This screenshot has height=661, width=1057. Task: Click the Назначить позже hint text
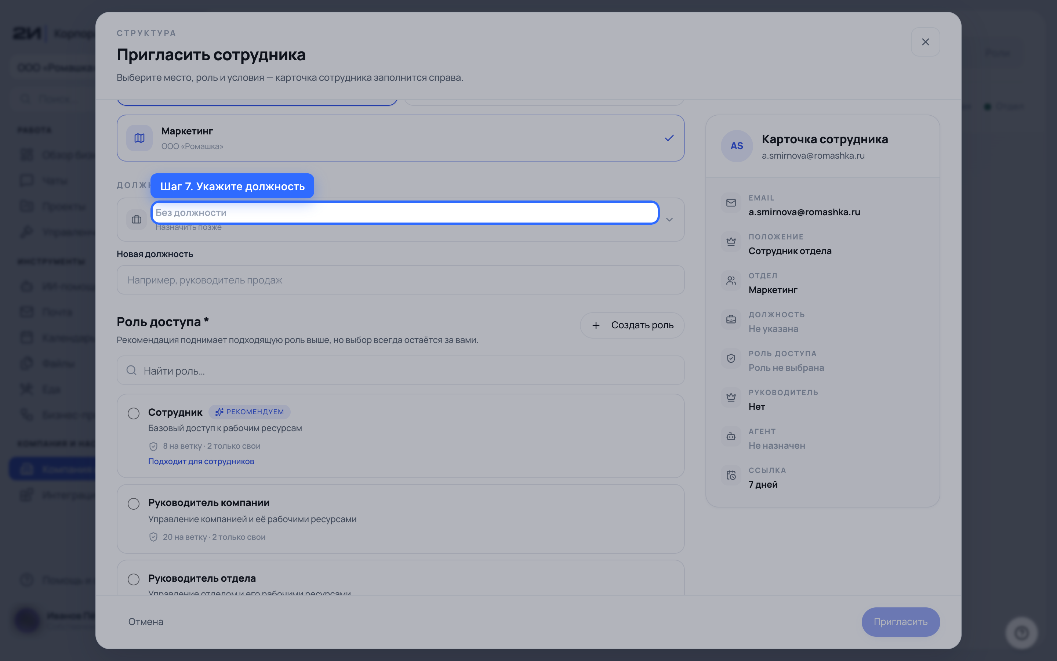click(x=188, y=227)
